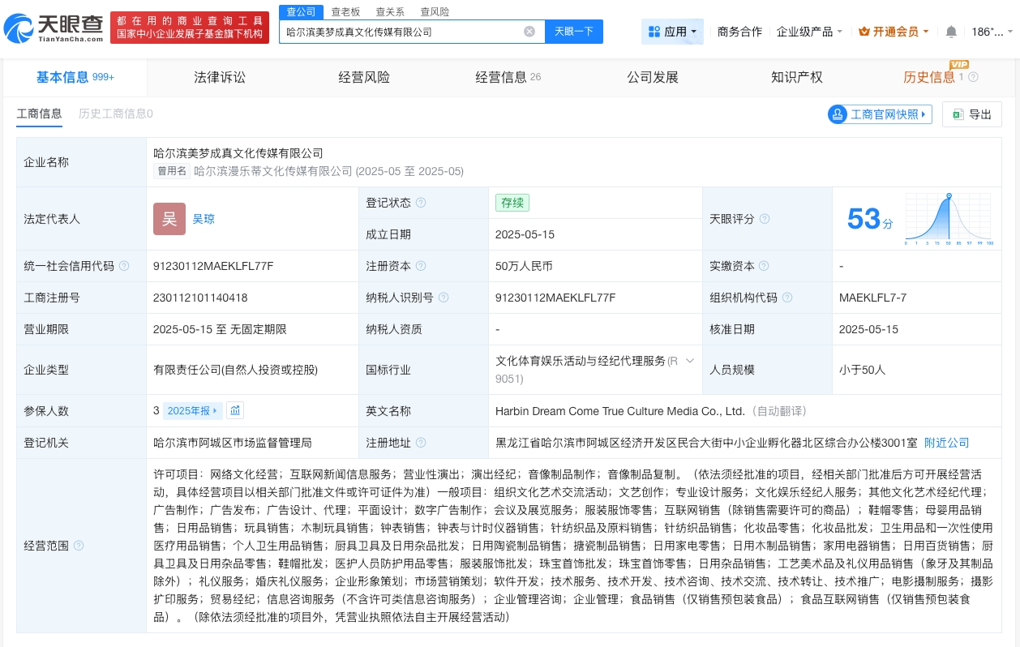Screen dimensions: 1020x647
Task: Click the 吴 legal representative avatar
Action: (x=169, y=218)
